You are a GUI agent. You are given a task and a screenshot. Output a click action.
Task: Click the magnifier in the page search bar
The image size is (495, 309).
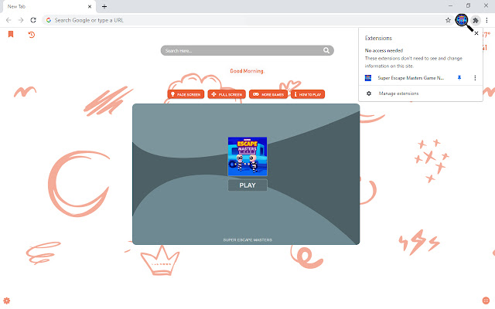326,50
